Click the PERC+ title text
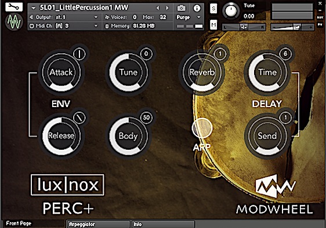The width and height of the screenshot is (326, 228). click(x=68, y=208)
